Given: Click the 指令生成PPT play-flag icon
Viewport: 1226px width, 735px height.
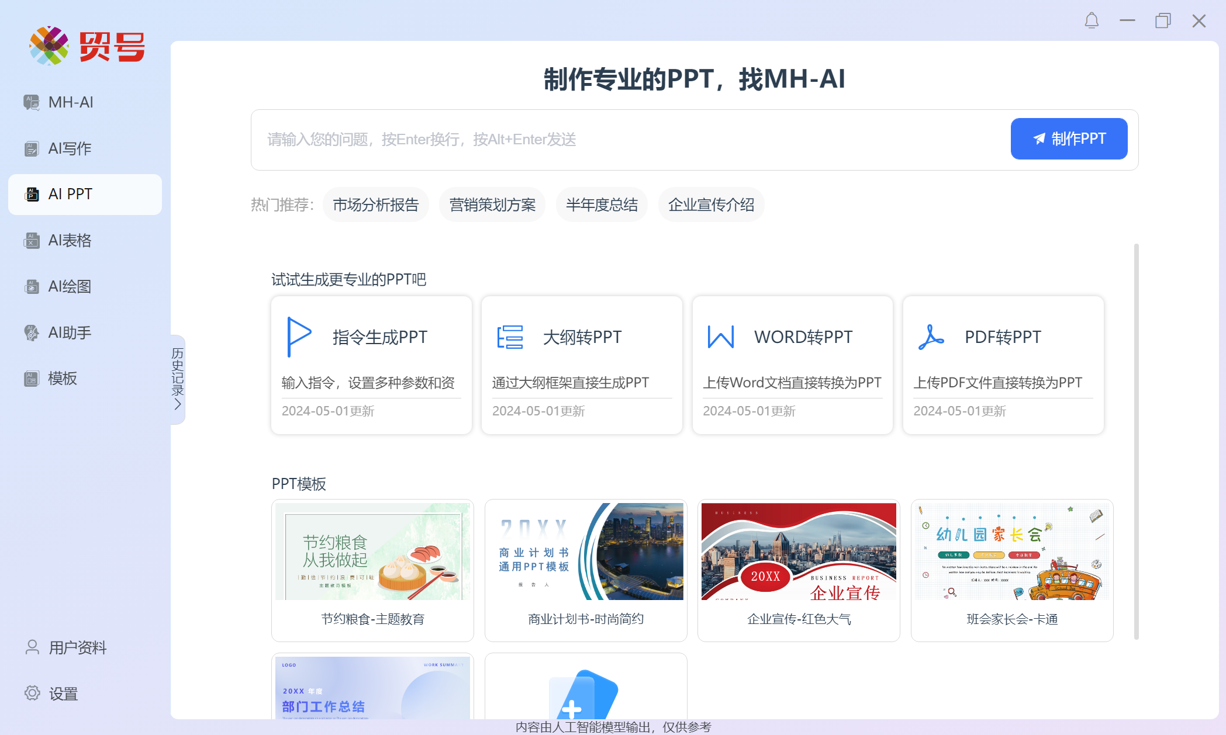Looking at the screenshot, I should tap(299, 337).
